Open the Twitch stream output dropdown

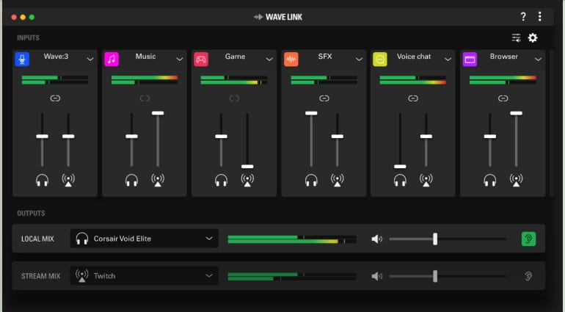pyautogui.click(x=144, y=276)
